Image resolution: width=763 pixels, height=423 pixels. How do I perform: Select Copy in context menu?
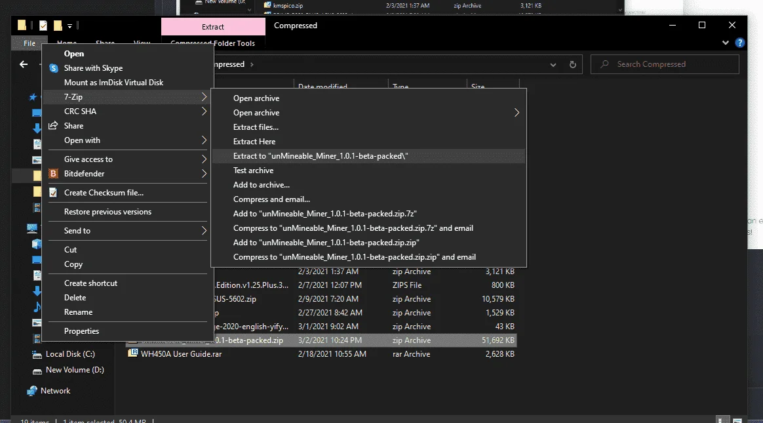(73, 264)
